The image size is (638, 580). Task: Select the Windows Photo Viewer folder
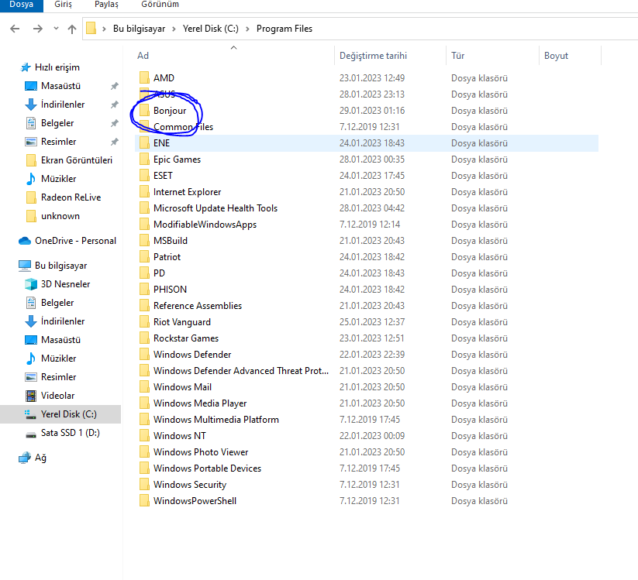point(201,452)
